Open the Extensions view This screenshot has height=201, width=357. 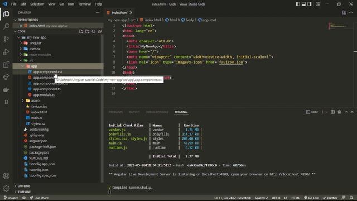coord(6,65)
